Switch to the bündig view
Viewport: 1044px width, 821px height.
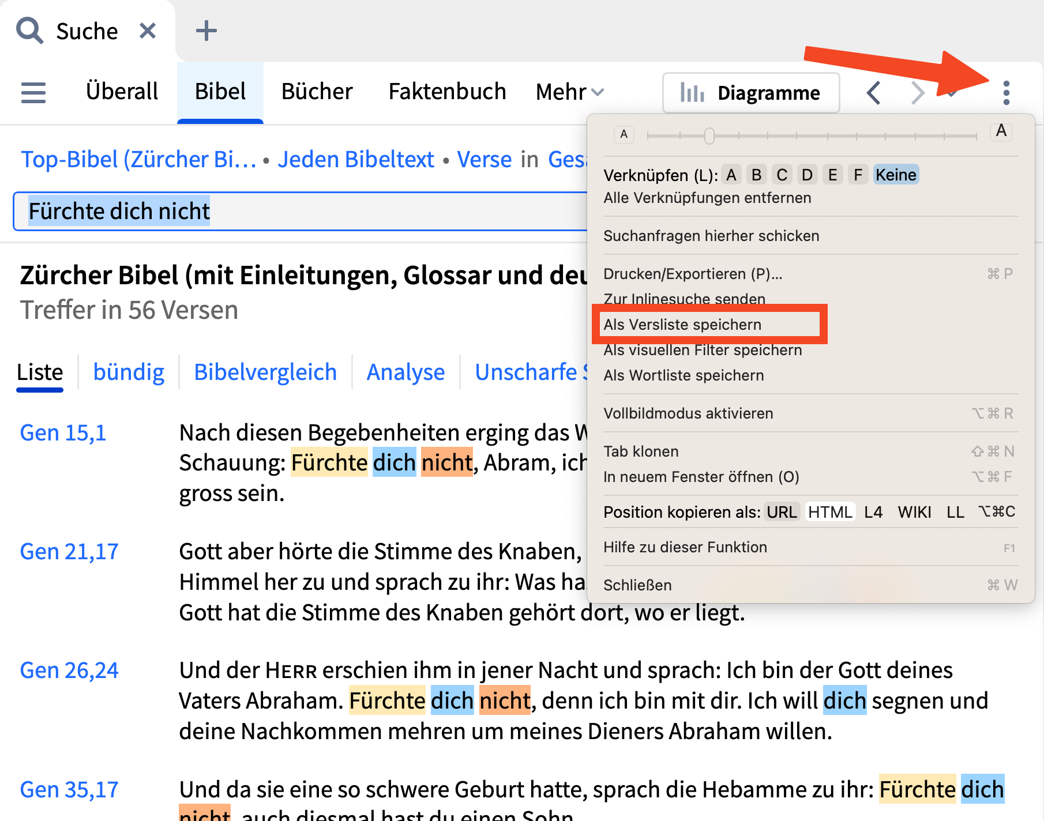pyautogui.click(x=129, y=372)
